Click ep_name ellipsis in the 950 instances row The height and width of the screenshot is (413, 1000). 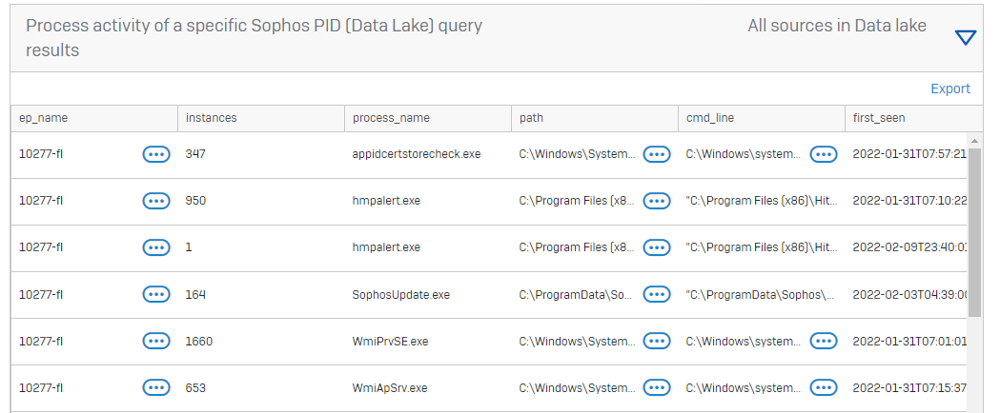coord(156,201)
